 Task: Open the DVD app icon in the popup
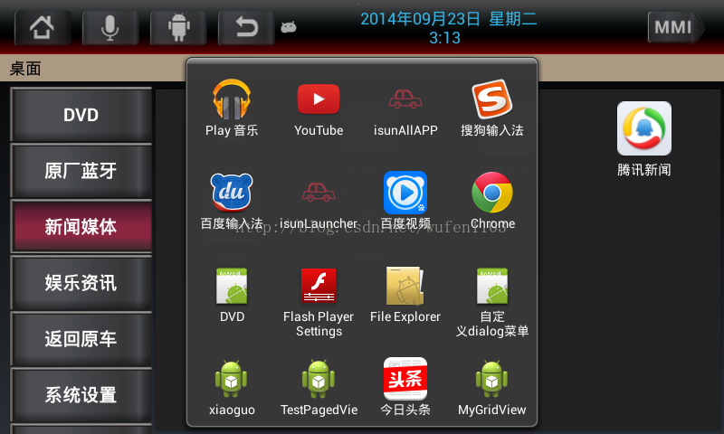[232, 295]
